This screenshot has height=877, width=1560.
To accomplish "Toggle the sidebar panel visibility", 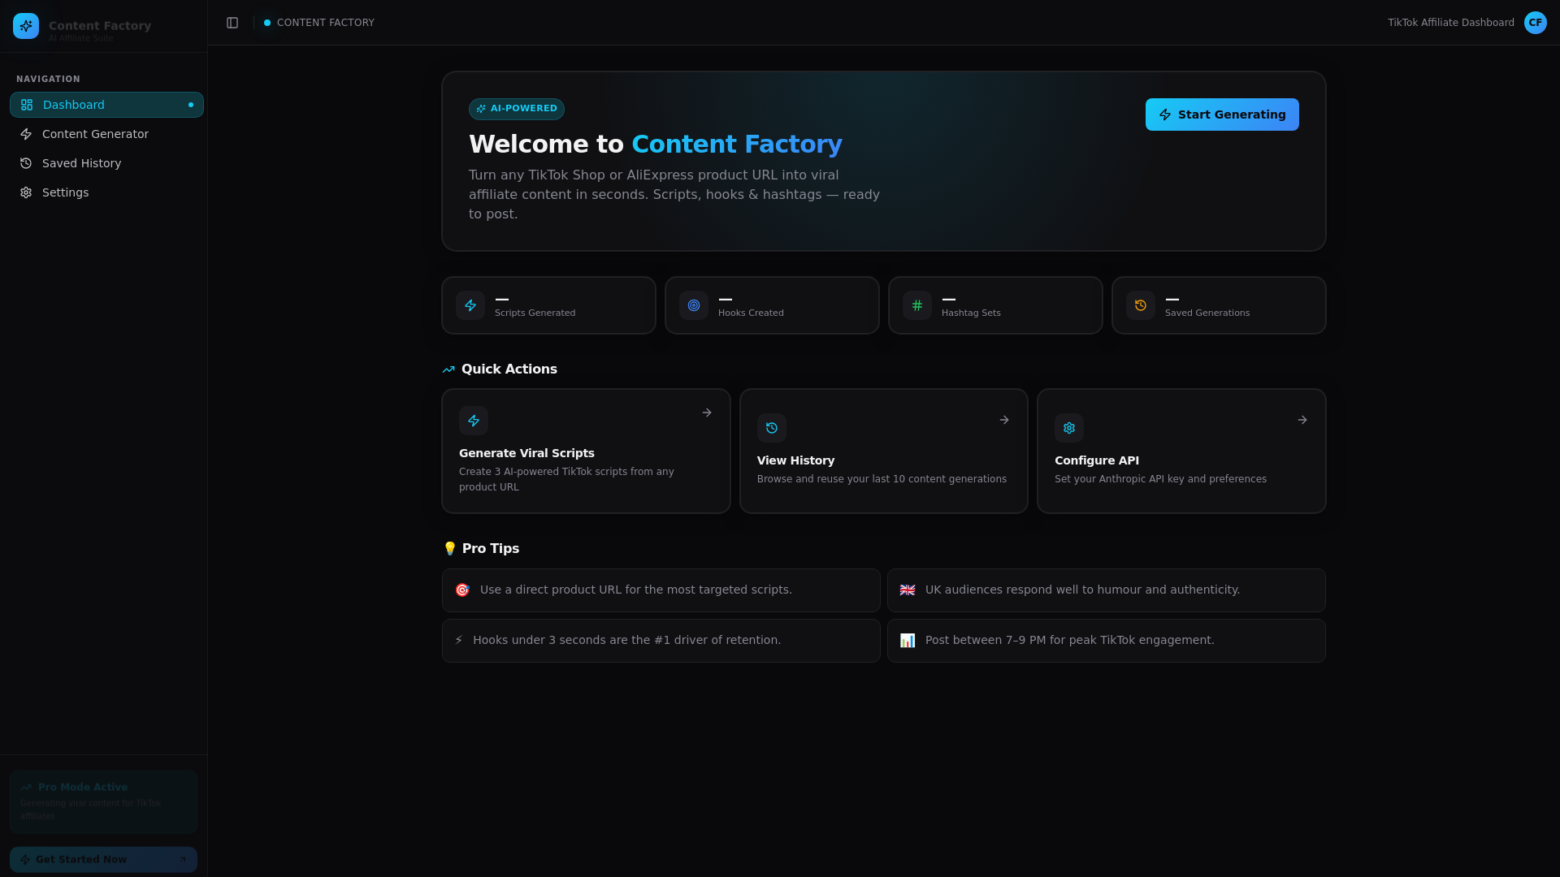I will (232, 23).
